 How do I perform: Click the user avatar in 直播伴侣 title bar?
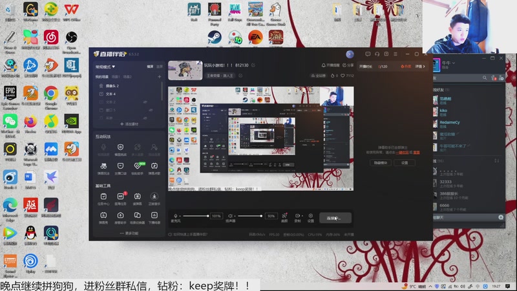tap(350, 54)
